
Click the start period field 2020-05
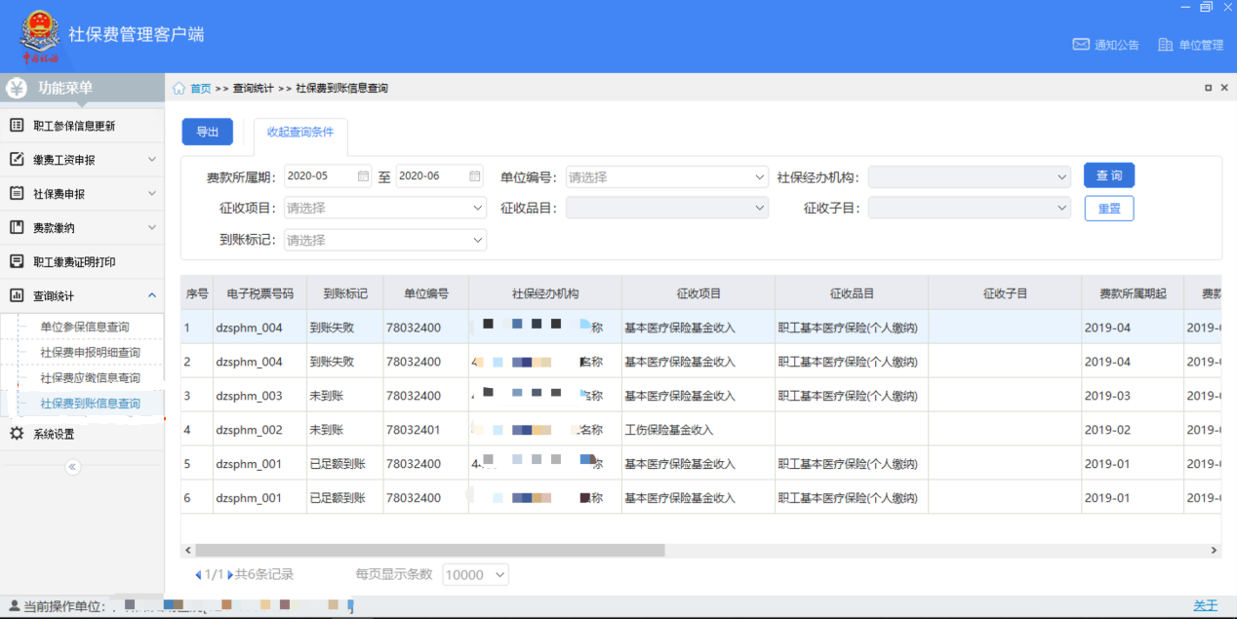click(x=328, y=176)
